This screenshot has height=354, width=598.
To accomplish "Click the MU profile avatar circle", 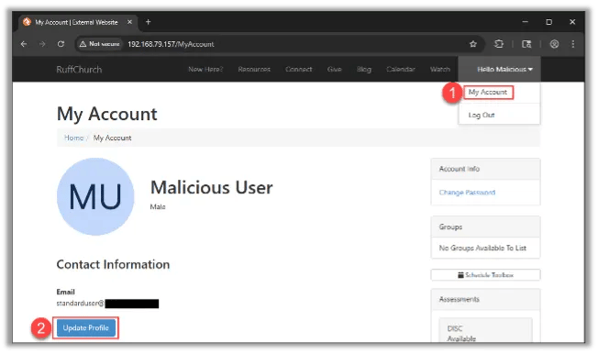I will [x=95, y=196].
